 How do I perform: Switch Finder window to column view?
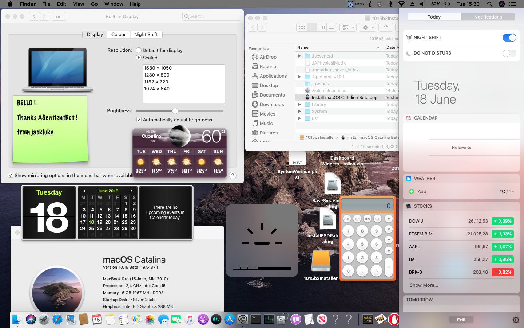322,27
